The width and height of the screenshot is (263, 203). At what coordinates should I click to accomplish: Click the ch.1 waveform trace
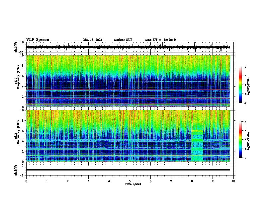point(128,47)
